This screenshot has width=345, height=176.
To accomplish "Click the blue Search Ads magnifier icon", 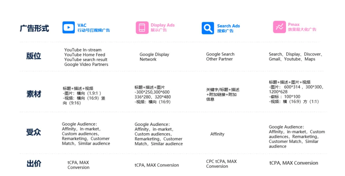I will (x=208, y=28).
